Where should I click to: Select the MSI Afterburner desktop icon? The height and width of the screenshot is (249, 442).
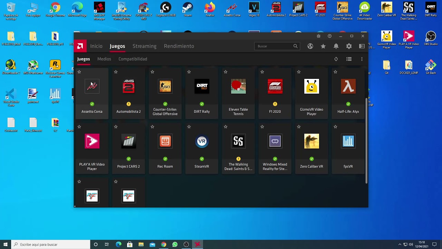[x=33, y=67]
